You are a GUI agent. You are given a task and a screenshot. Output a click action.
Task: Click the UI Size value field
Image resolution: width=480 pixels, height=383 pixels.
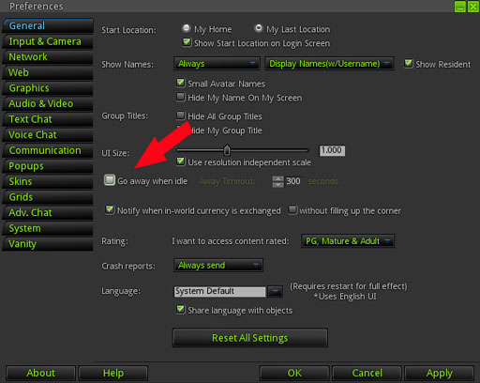(332, 150)
